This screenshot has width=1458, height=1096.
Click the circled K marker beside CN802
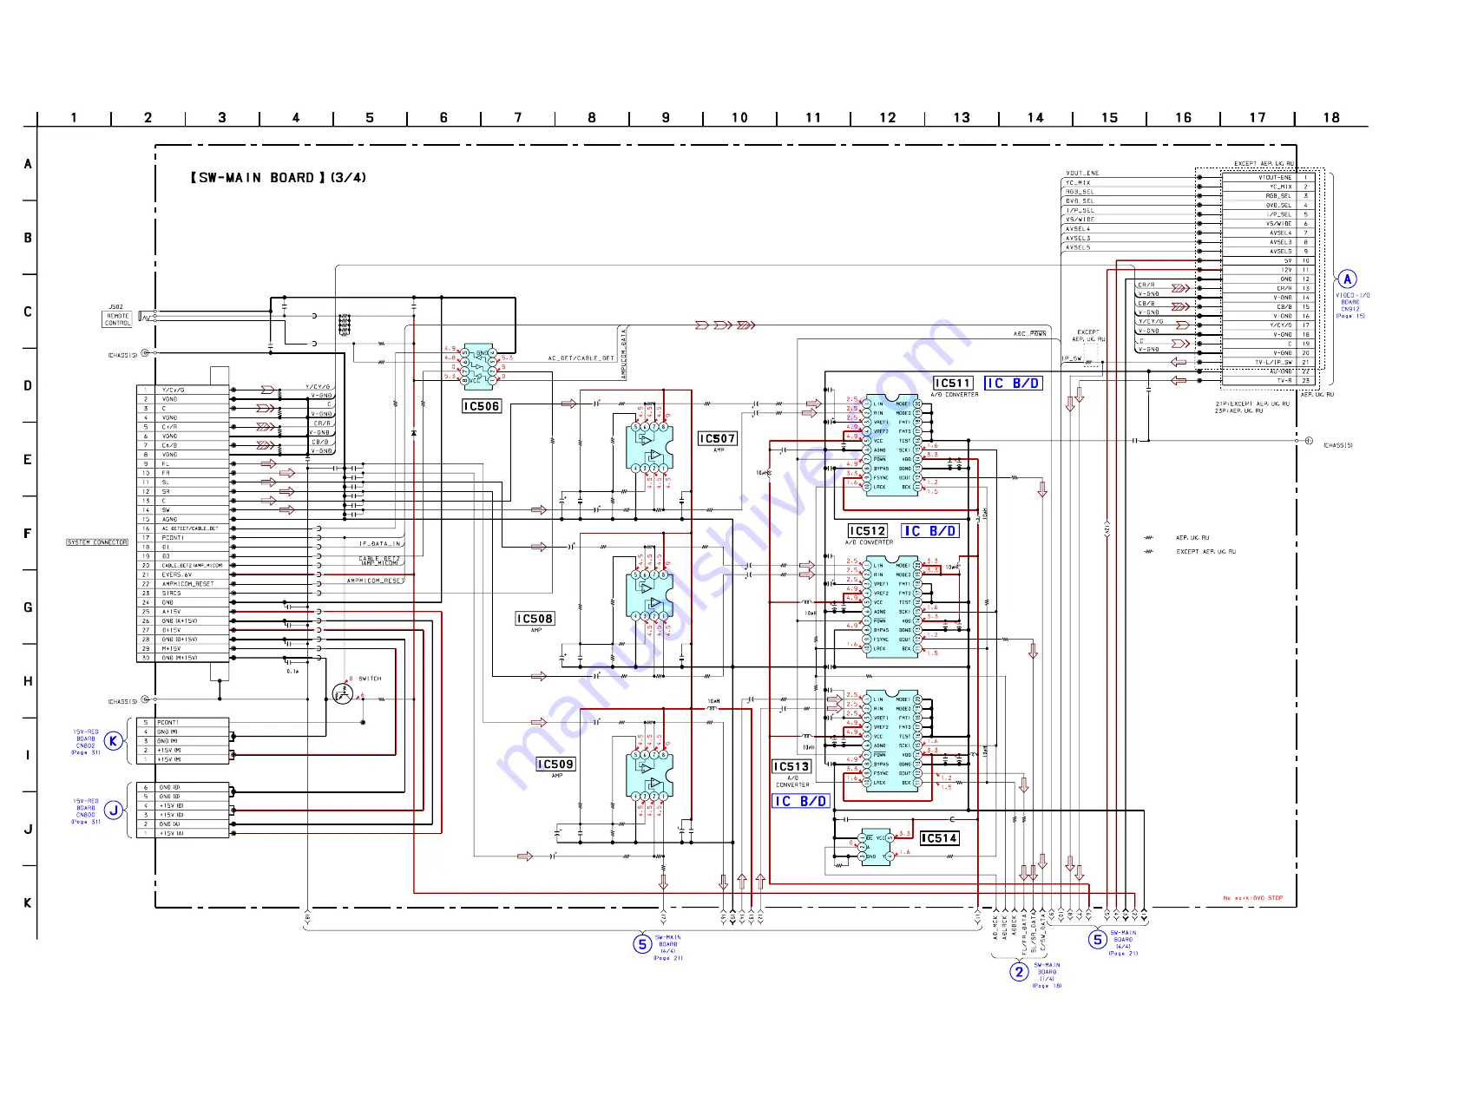point(113,741)
